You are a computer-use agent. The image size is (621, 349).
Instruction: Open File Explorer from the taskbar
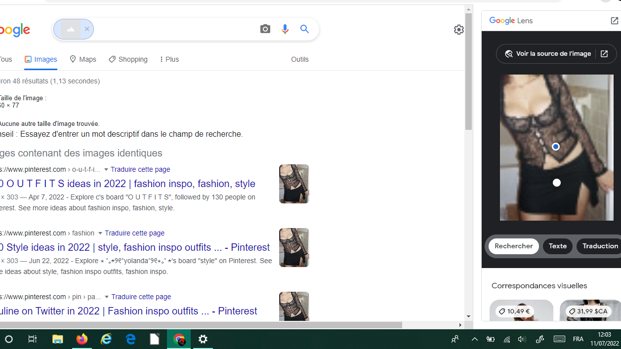click(58, 339)
